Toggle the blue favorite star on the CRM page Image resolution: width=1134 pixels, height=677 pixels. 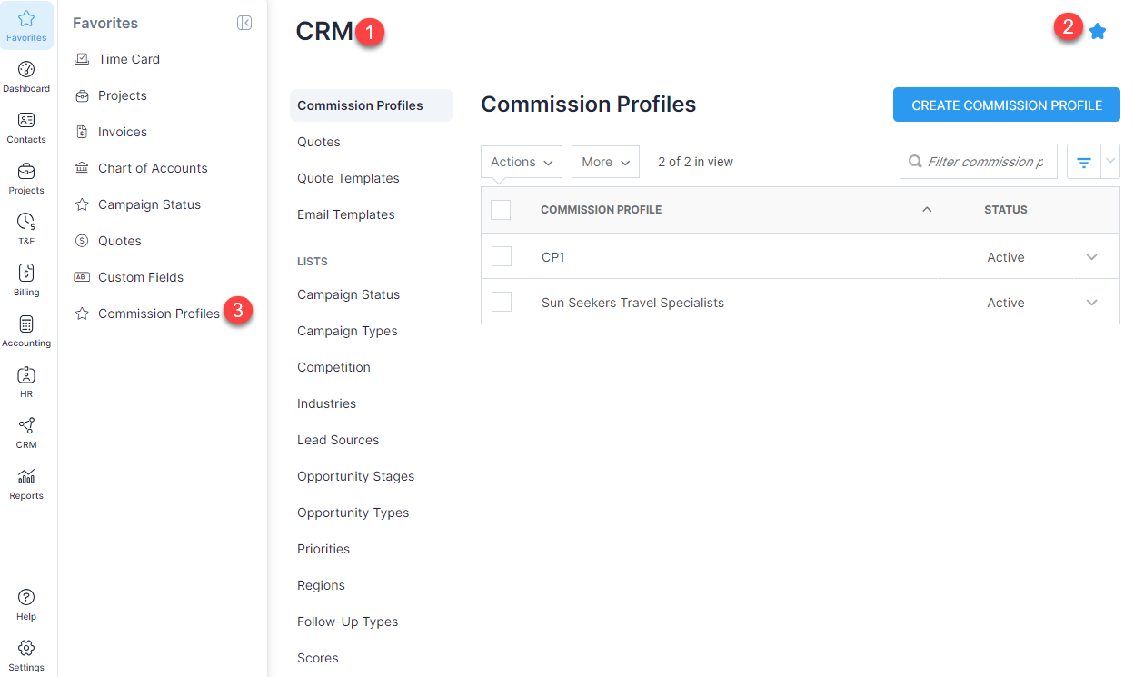point(1098,32)
